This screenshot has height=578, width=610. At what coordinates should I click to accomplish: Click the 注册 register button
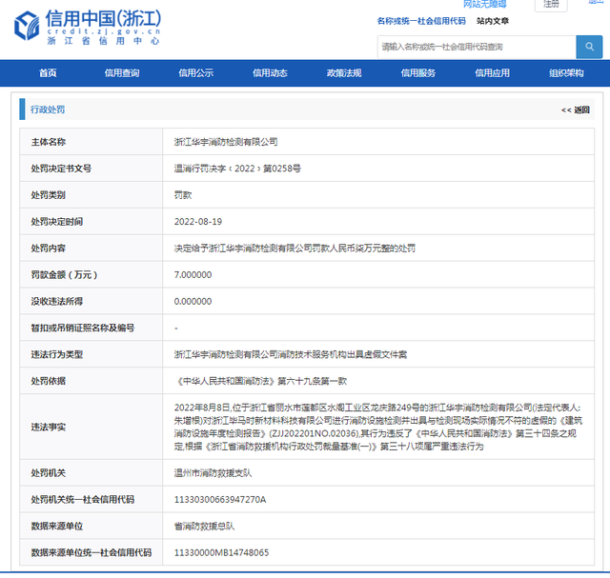pyautogui.click(x=551, y=4)
